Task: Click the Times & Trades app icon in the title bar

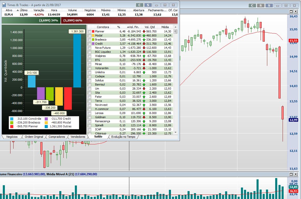Action: [4, 5]
